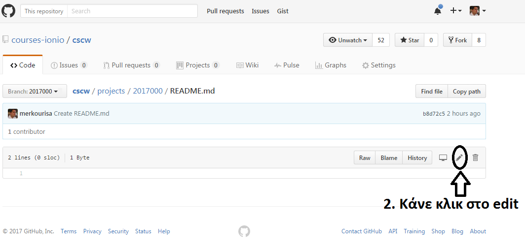Open the Status footer link
Screen dimensions: 525x252
click(x=143, y=231)
